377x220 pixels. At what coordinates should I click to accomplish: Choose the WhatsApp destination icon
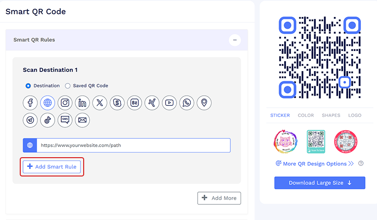tap(187, 103)
